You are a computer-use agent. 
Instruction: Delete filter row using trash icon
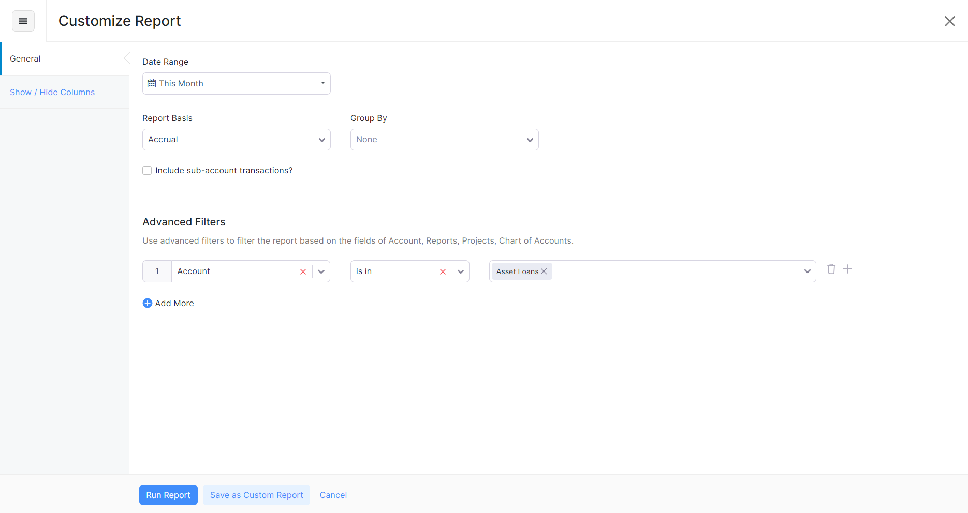831,269
